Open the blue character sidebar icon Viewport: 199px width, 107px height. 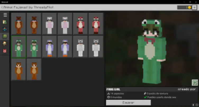[x=5, y=29]
